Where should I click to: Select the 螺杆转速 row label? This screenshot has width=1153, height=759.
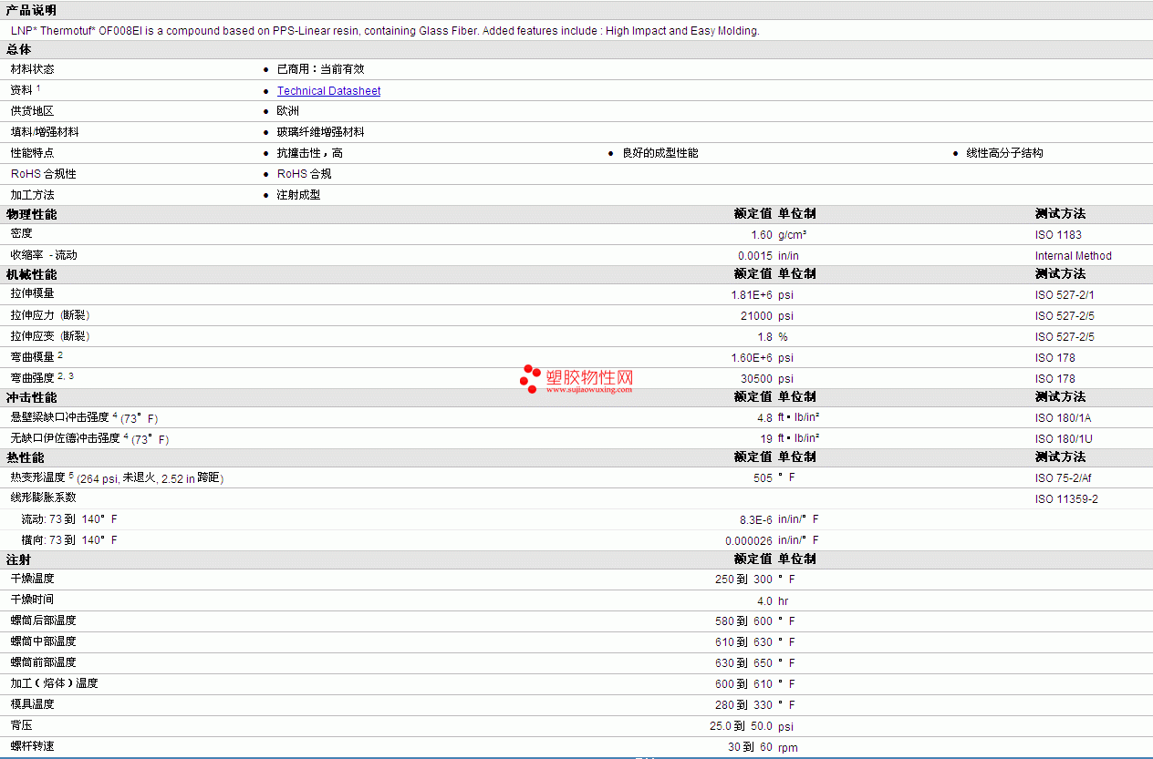tap(33, 746)
